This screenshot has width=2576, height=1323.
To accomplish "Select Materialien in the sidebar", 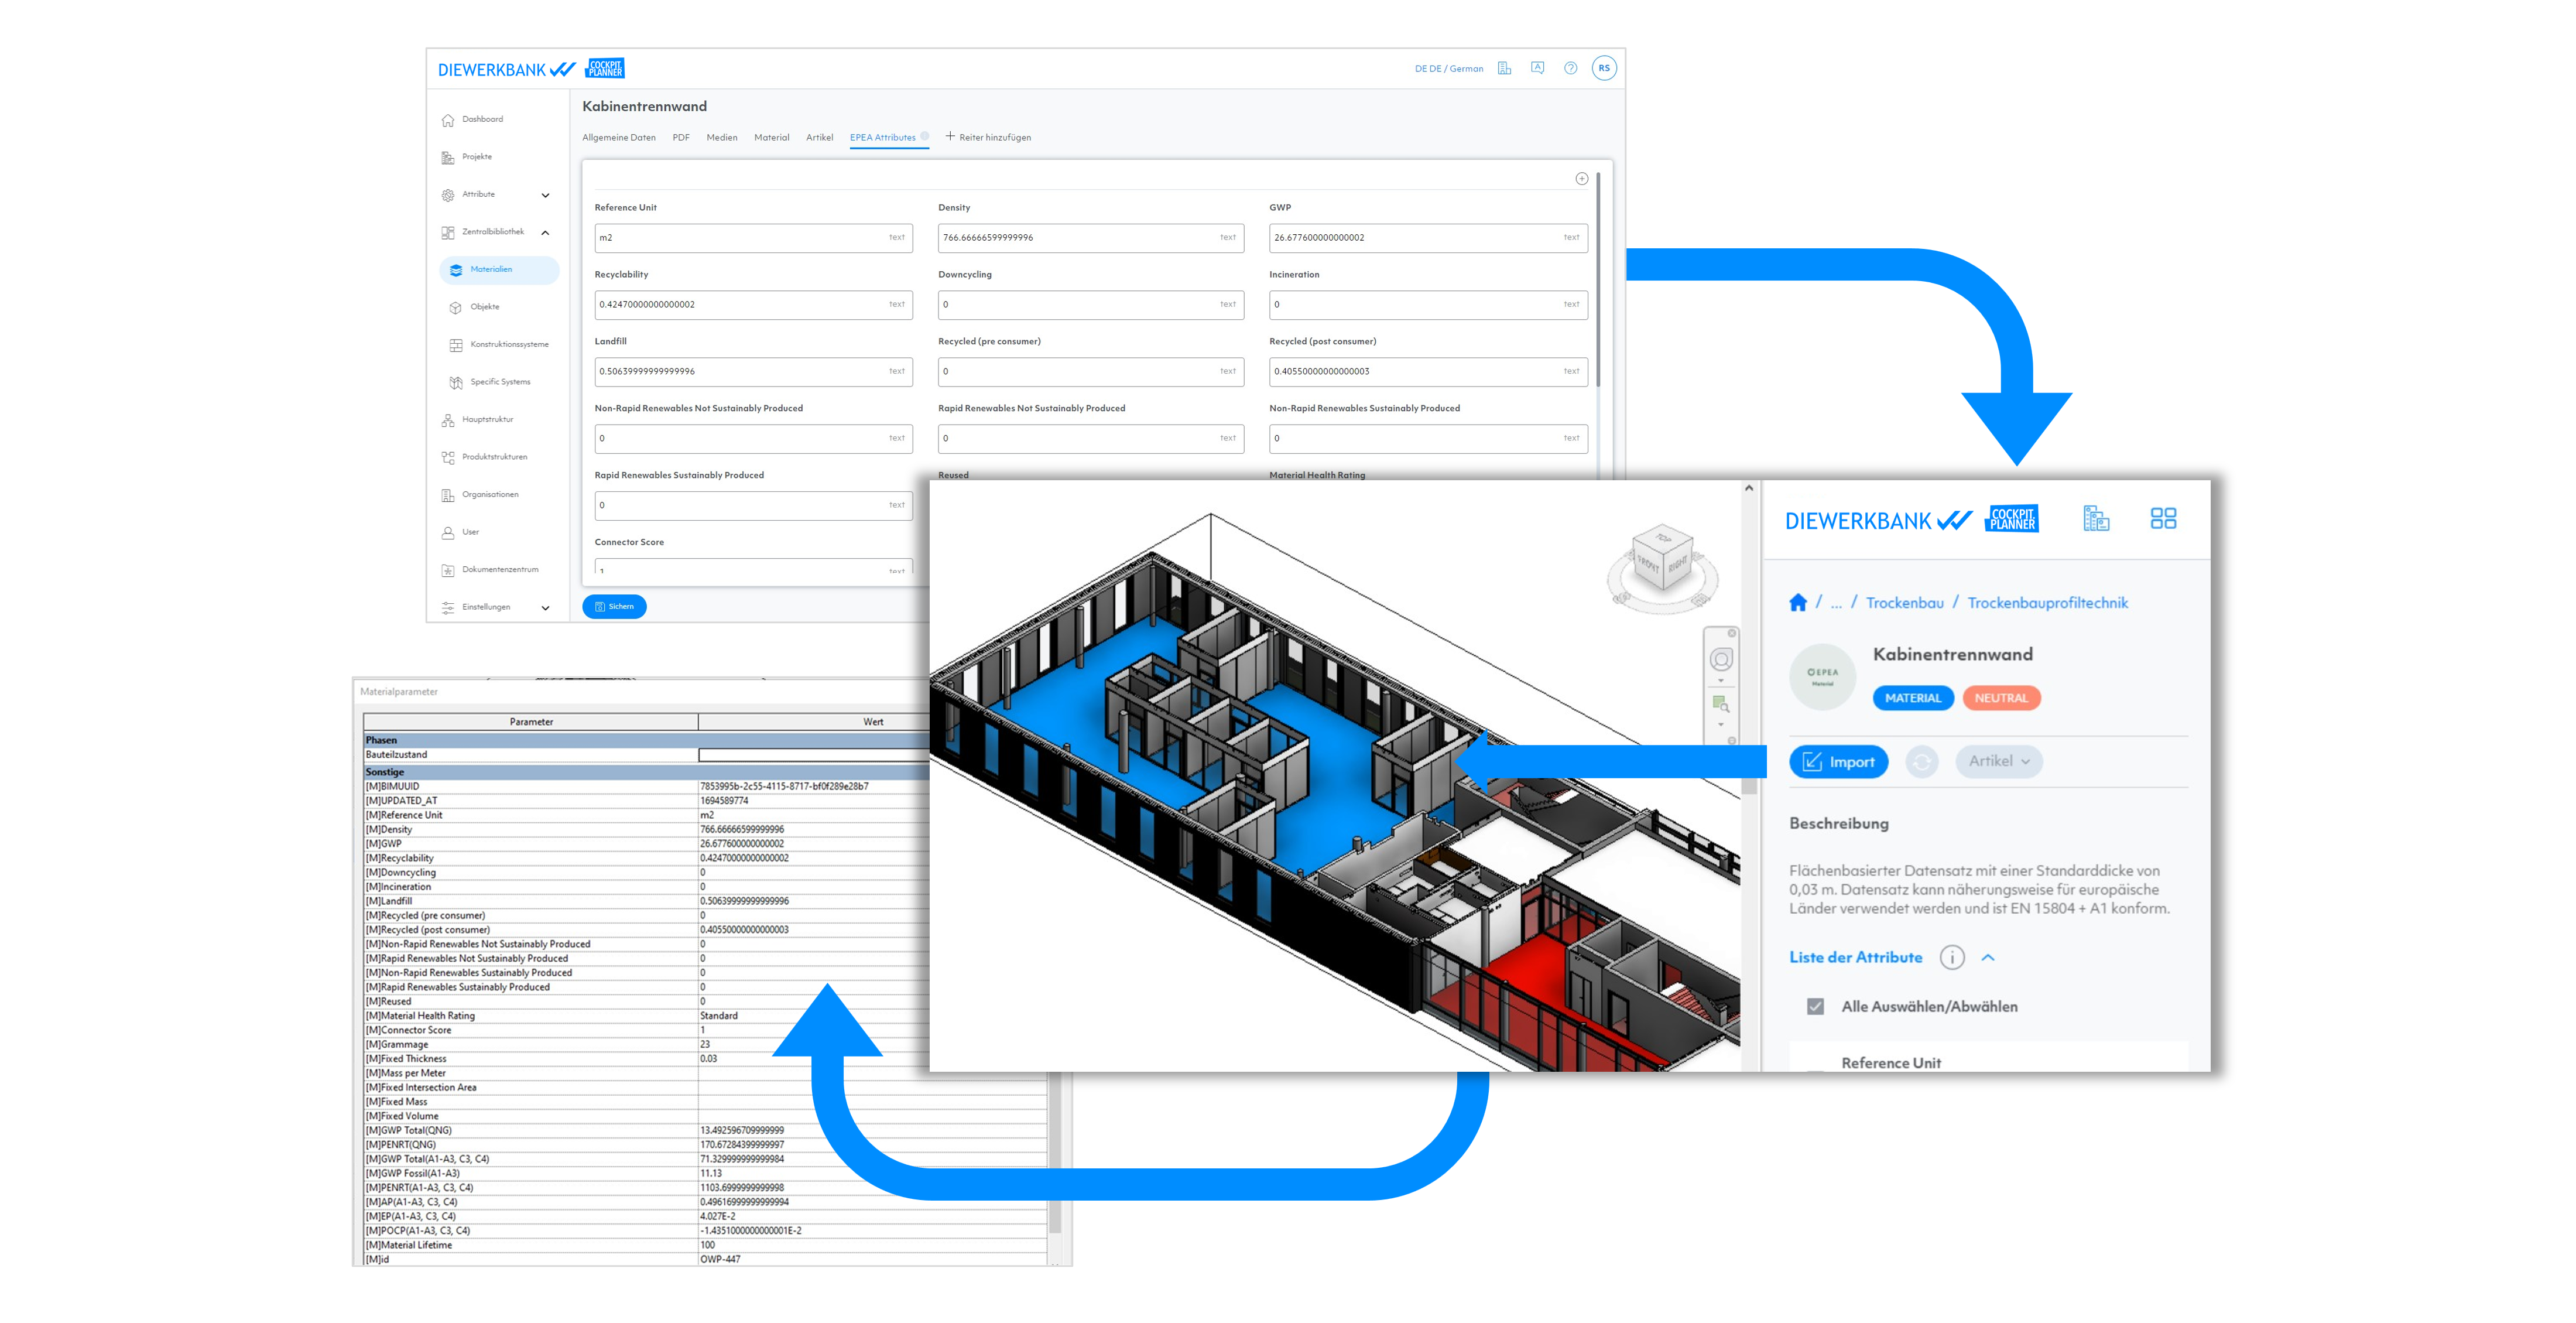I will point(499,269).
